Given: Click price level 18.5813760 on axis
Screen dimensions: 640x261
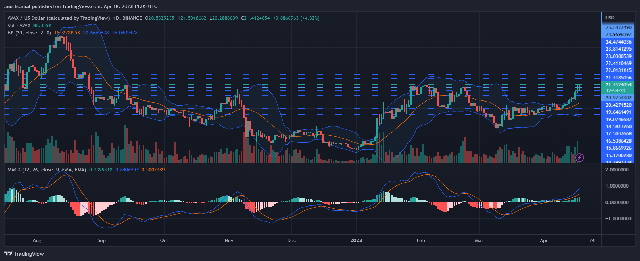Looking at the screenshot, I should click(x=619, y=126).
